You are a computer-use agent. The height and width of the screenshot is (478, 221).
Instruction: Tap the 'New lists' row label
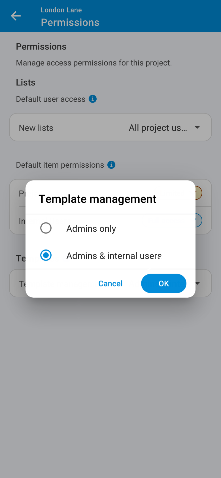(36, 128)
